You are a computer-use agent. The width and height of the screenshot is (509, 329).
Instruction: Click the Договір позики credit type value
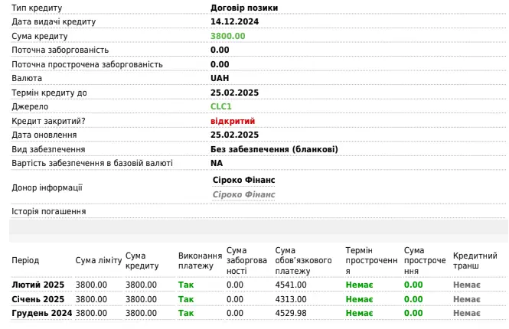coord(244,8)
